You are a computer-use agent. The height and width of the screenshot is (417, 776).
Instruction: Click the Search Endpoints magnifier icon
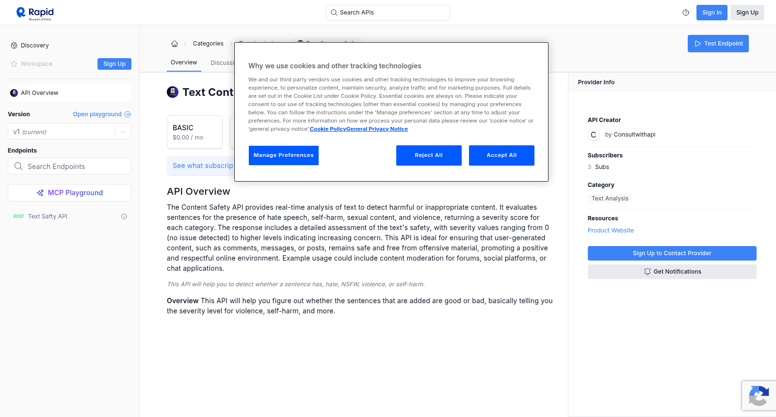18,166
